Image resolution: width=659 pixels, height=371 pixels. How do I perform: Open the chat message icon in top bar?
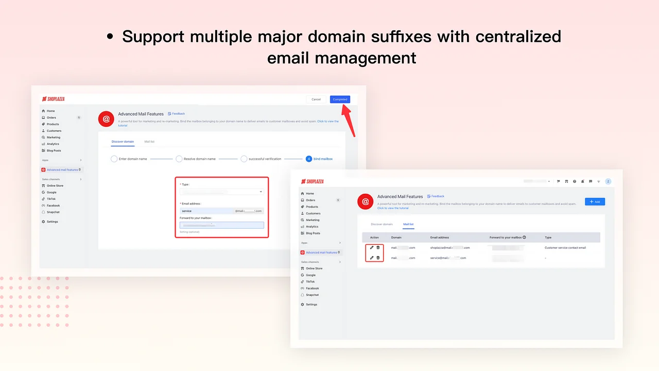coord(591,181)
